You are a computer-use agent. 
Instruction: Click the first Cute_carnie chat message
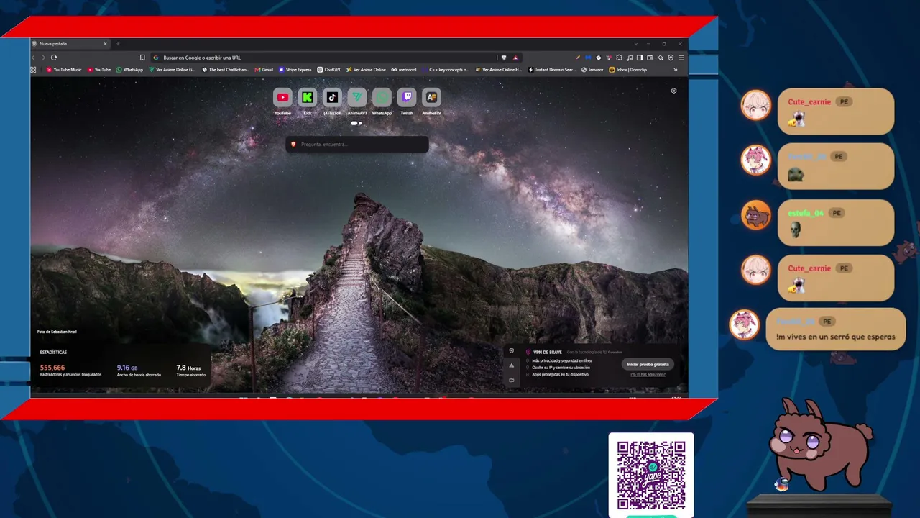(x=836, y=112)
